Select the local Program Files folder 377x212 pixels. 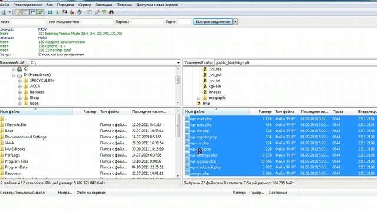pyautogui.click(x=16, y=161)
